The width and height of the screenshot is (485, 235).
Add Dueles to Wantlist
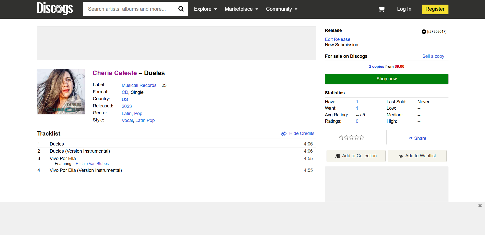(417, 156)
